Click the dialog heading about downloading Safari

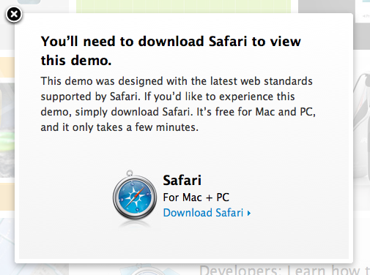171,50
